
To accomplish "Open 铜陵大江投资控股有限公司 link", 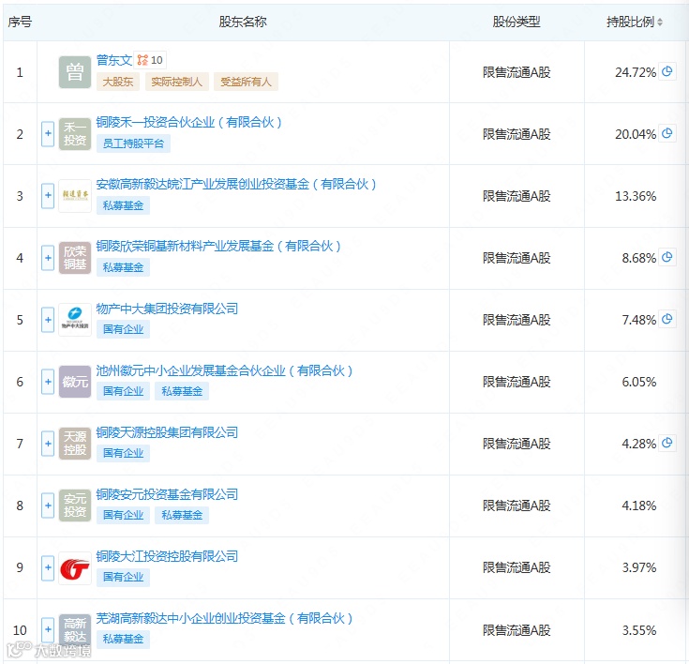I will point(167,556).
